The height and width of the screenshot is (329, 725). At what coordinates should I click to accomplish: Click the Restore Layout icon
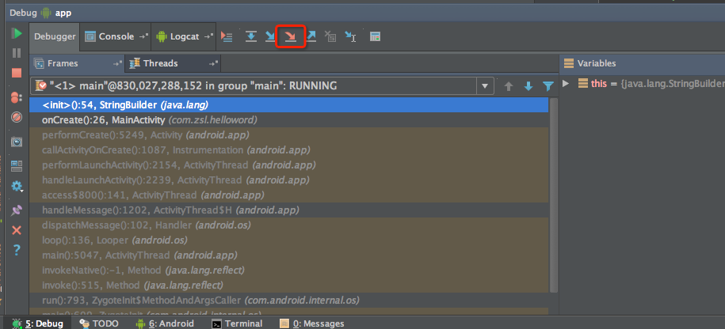pos(17,165)
